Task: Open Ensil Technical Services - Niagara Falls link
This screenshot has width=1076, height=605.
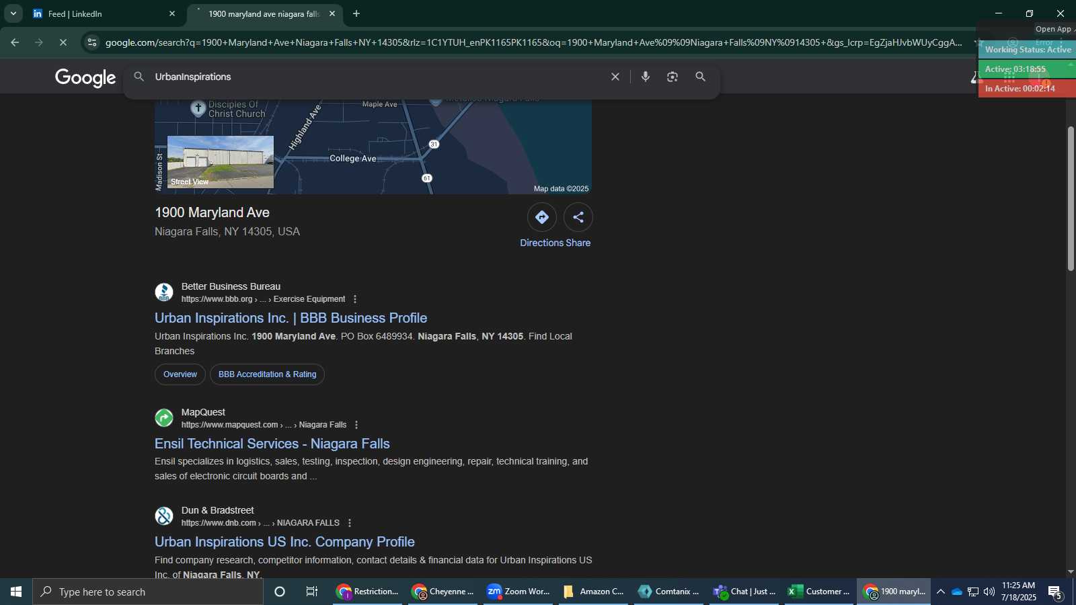Action: click(272, 444)
